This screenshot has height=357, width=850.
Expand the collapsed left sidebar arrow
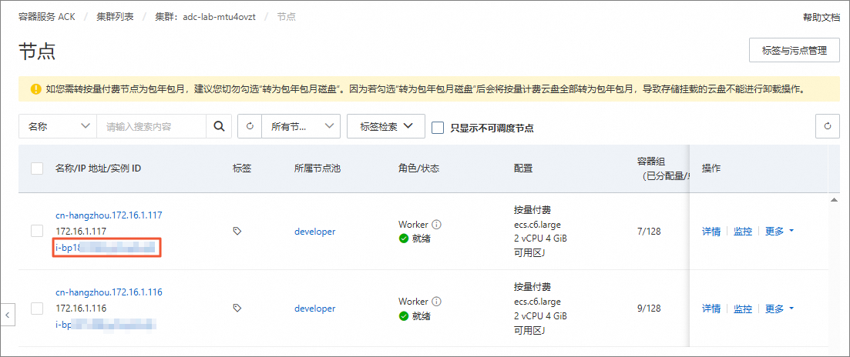(x=8, y=314)
